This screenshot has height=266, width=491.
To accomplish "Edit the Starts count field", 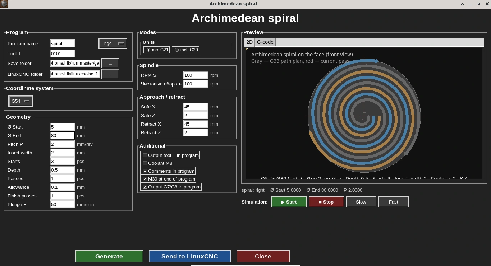I will pyautogui.click(x=62, y=161).
